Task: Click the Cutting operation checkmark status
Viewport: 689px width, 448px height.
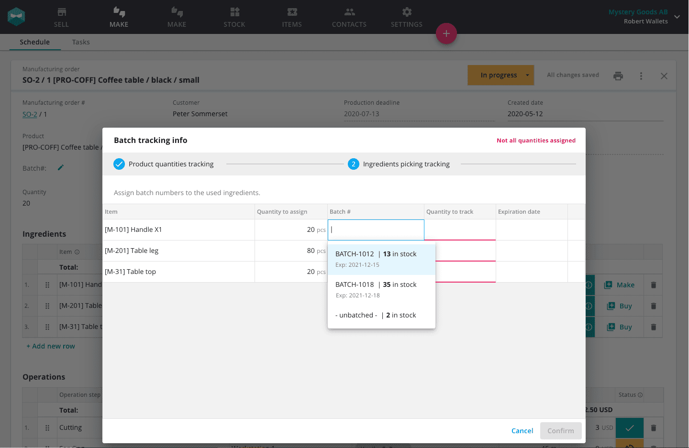Action: (x=630, y=428)
